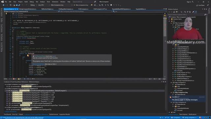This screenshot has height=119, width=211.
Task: Open the Debug configuration dropdown
Action: point(33,5)
